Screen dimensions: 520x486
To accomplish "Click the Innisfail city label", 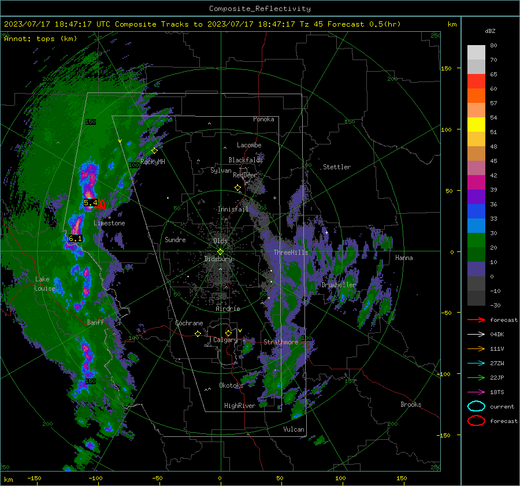I will coord(233,209).
